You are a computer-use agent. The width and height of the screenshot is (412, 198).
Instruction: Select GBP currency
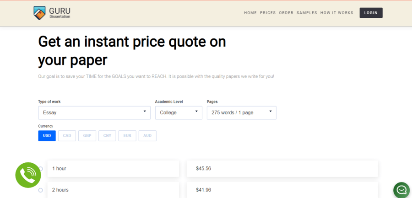point(87,136)
